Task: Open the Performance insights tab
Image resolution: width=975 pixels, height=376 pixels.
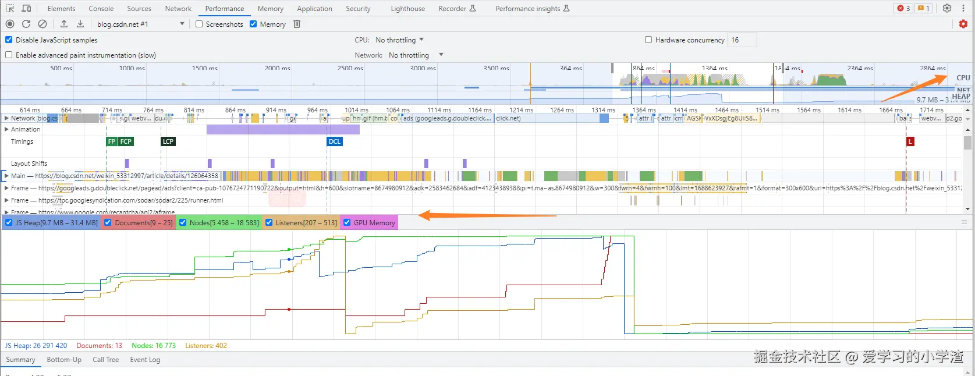Action: pos(533,8)
